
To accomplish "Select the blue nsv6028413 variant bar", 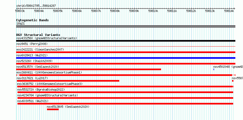I will click(126, 58).
